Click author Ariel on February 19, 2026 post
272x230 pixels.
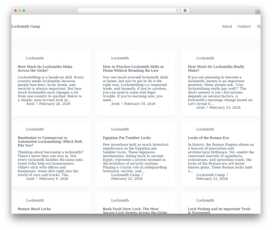(x=115, y=104)
